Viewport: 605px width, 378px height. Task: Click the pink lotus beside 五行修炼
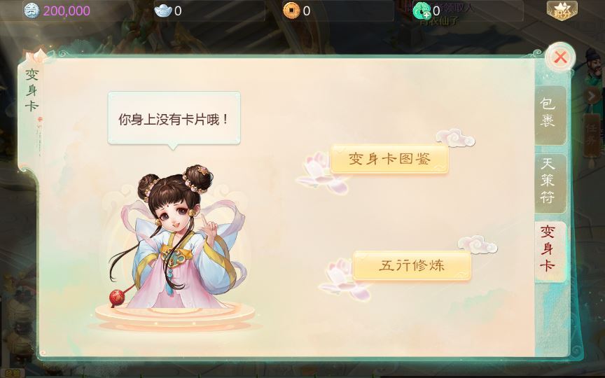[345, 279]
